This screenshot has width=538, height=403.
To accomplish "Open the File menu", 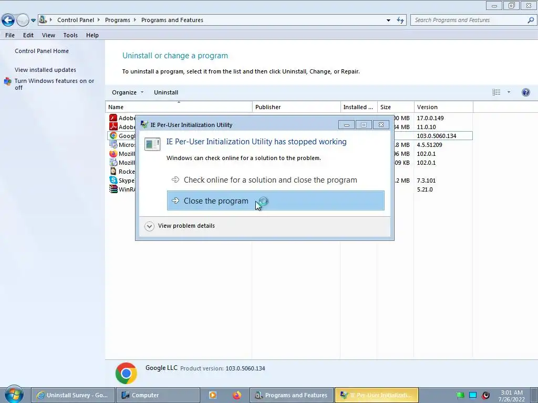I will pyautogui.click(x=10, y=35).
